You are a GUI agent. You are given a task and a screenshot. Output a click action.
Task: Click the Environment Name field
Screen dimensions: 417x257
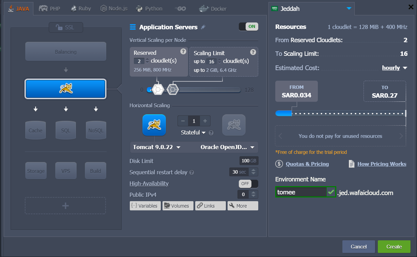(x=301, y=192)
